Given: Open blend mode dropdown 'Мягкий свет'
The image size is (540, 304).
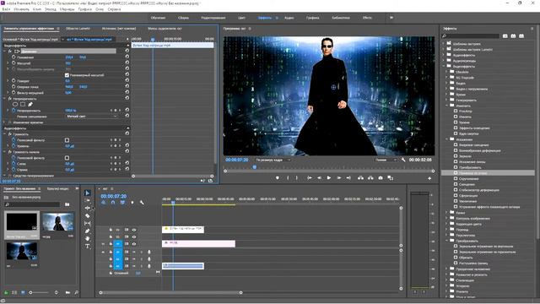Looking at the screenshot, I should 91,117.
